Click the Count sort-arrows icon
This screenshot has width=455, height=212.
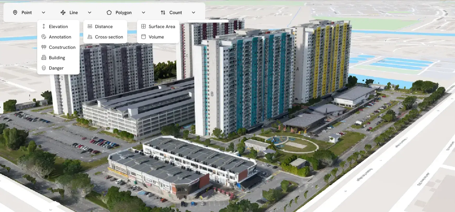(x=163, y=12)
